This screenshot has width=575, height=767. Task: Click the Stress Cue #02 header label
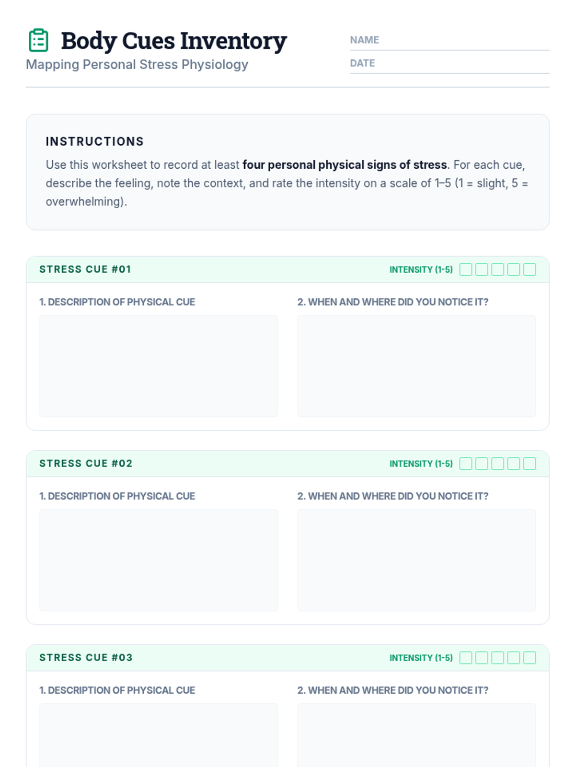(x=86, y=464)
